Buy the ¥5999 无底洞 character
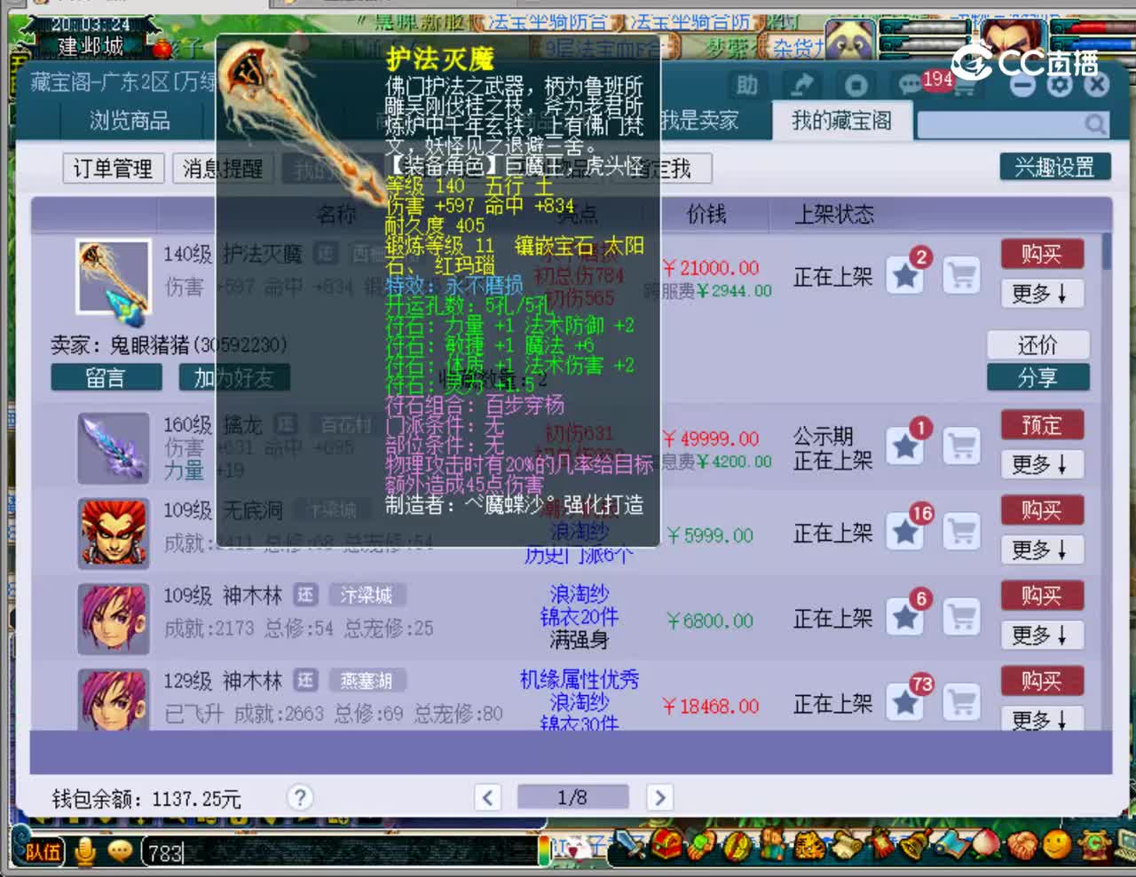Screen dimensions: 1136x877 1042,510
